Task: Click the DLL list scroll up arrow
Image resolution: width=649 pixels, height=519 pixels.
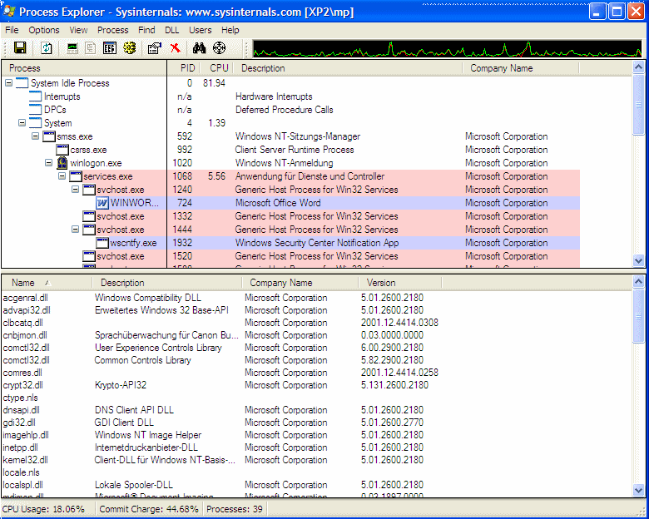Action: 638,281
